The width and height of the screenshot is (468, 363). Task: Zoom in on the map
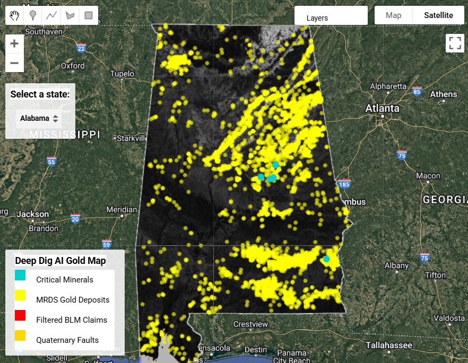pyautogui.click(x=14, y=43)
